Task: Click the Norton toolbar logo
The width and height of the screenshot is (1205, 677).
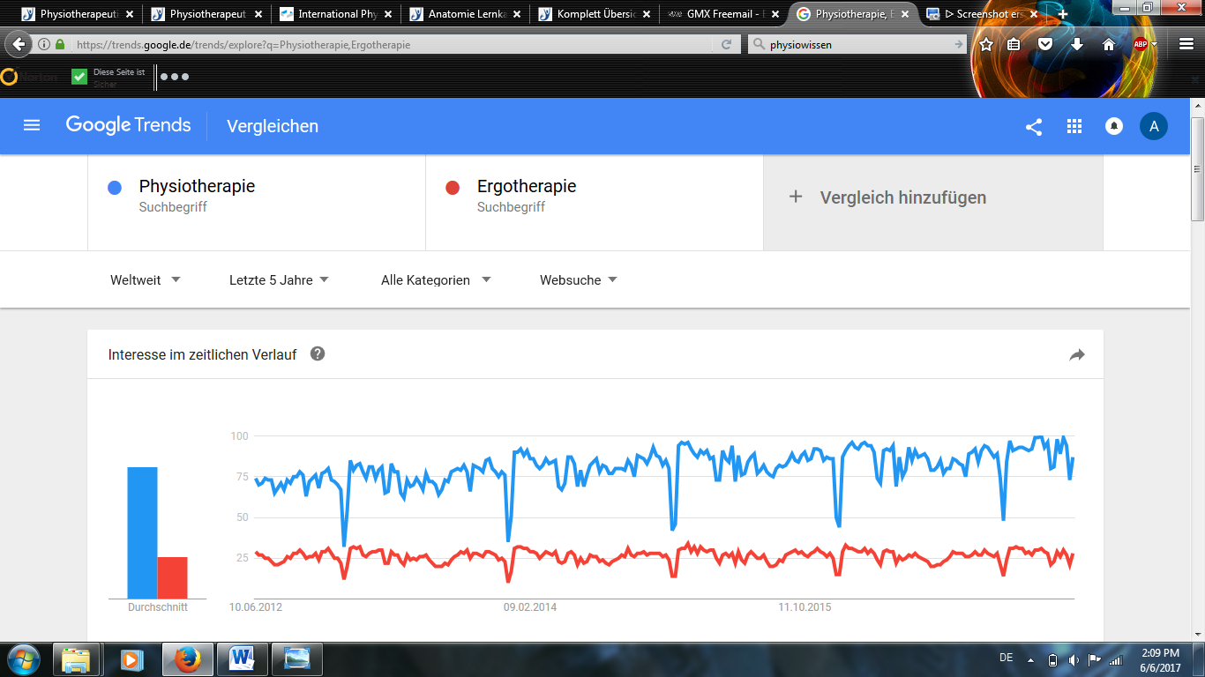Action: click(x=28, y=77)
